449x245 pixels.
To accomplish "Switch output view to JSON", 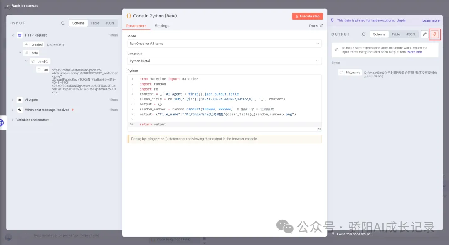I will pos(410,34).
